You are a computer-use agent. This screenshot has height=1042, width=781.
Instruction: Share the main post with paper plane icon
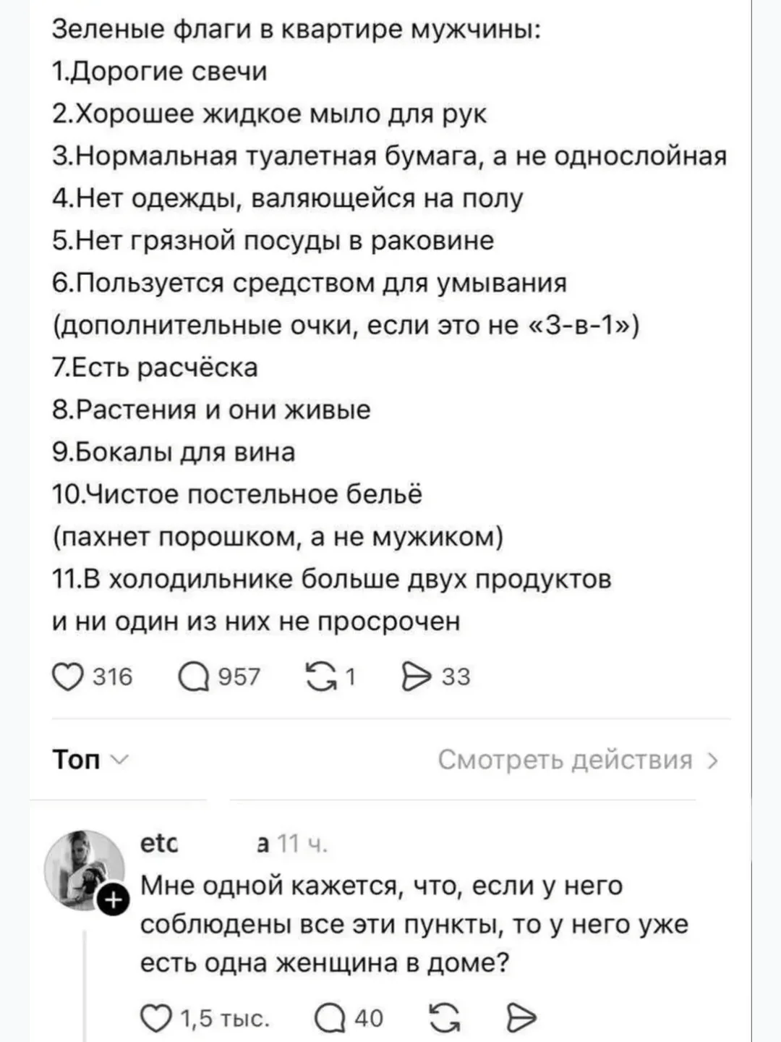(x=415, y=677)
